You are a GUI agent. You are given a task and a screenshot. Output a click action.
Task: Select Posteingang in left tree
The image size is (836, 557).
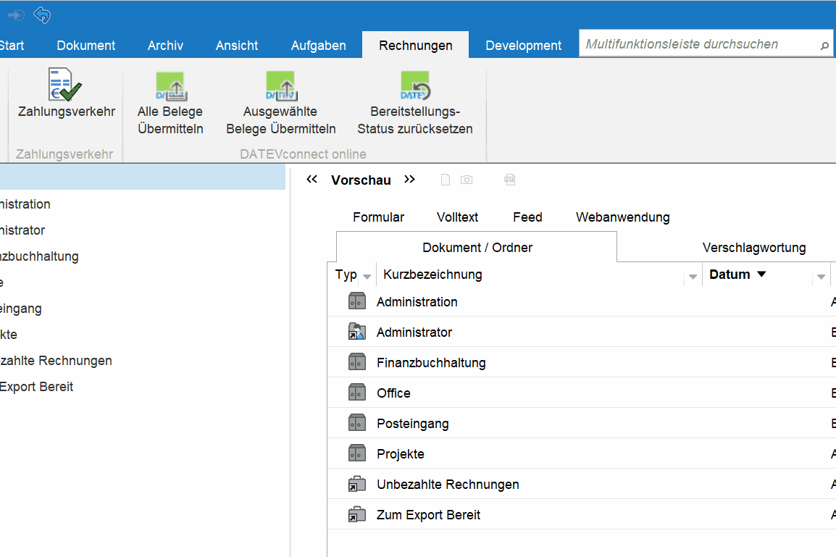pyautogui.click(x=21, y=309)
